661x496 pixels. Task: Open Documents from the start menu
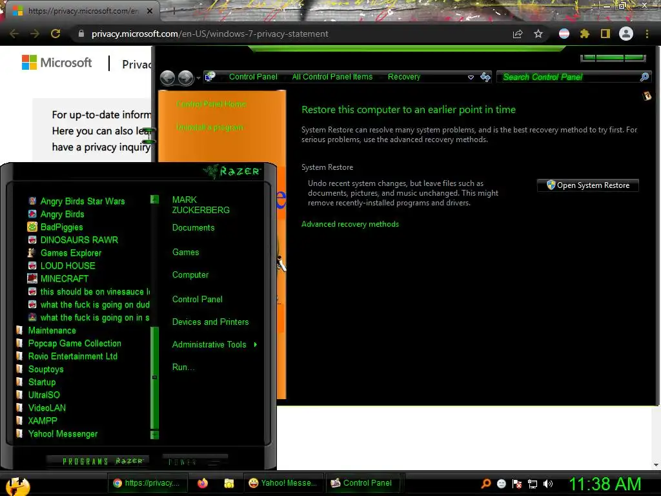coord(194,228)
